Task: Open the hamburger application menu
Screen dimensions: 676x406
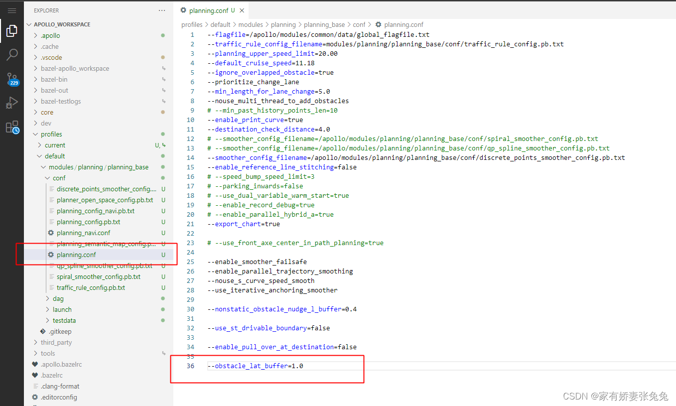Action: pyautogui.click(x=12, y=10)
